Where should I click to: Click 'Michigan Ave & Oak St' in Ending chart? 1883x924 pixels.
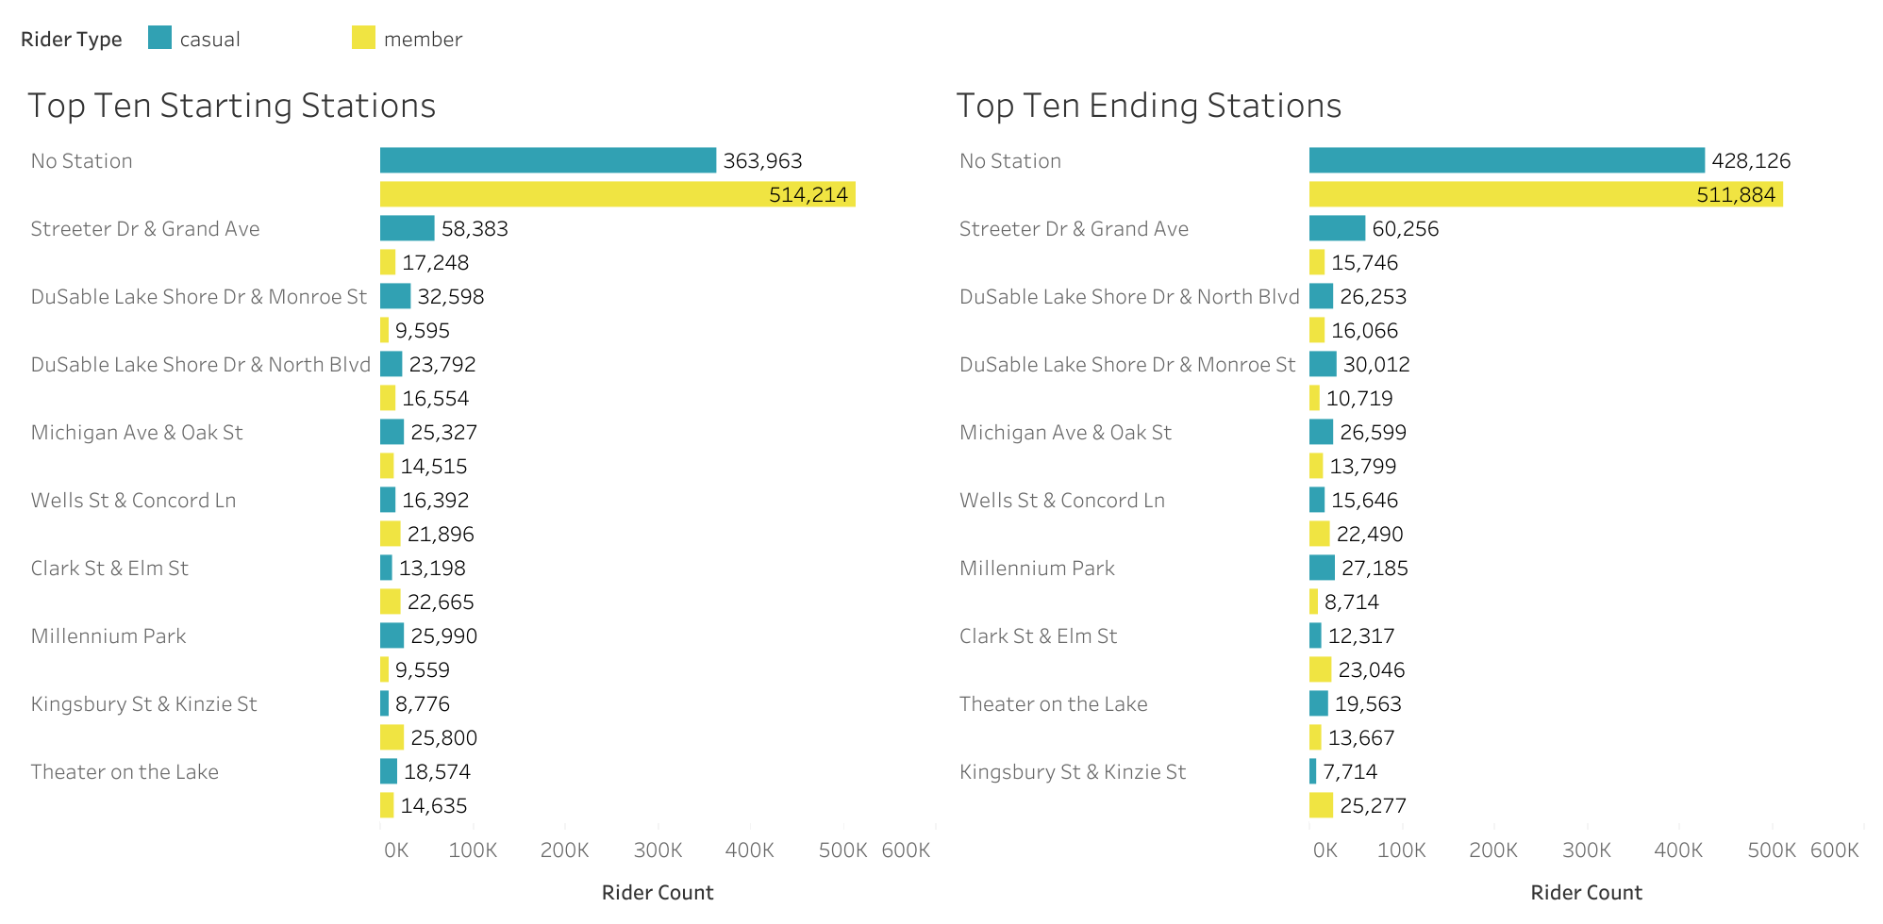(1065, 433)
